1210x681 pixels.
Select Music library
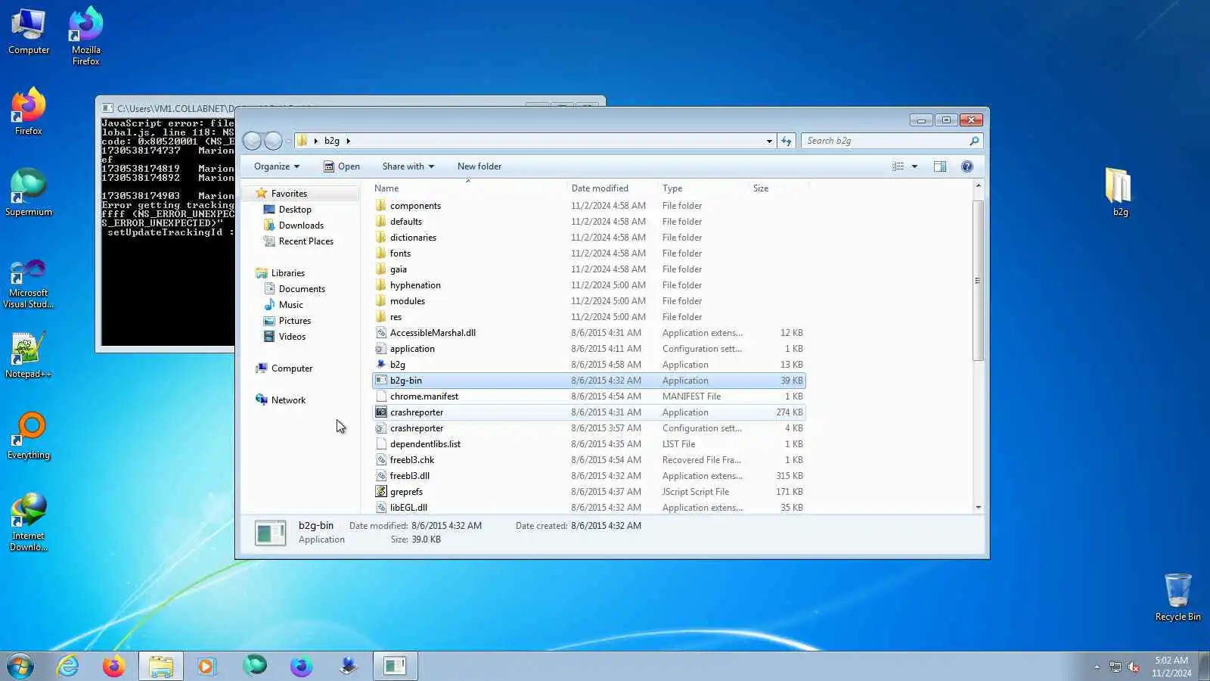point(290,305)
